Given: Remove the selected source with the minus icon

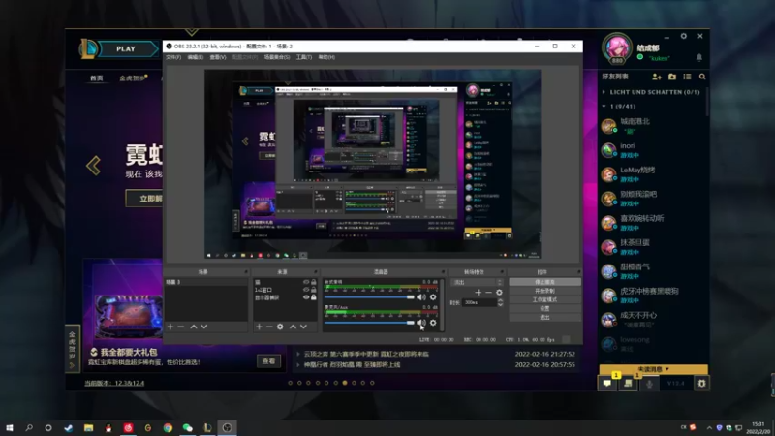Looking at the screenshot, I should pyautogui.click(x=269, y=327).
